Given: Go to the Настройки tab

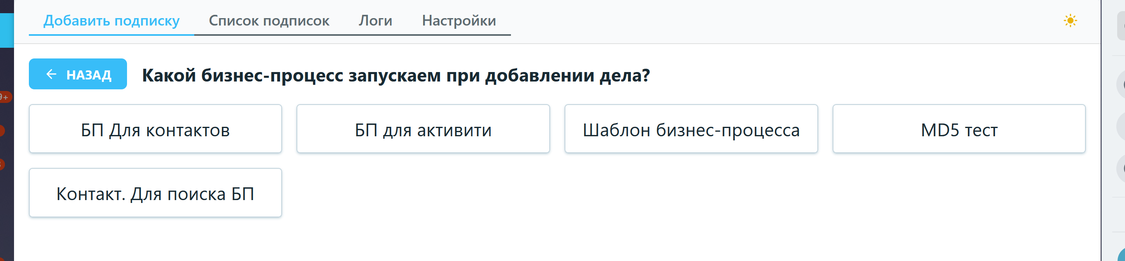Looking at the screenshot, I should coord(459,21).
